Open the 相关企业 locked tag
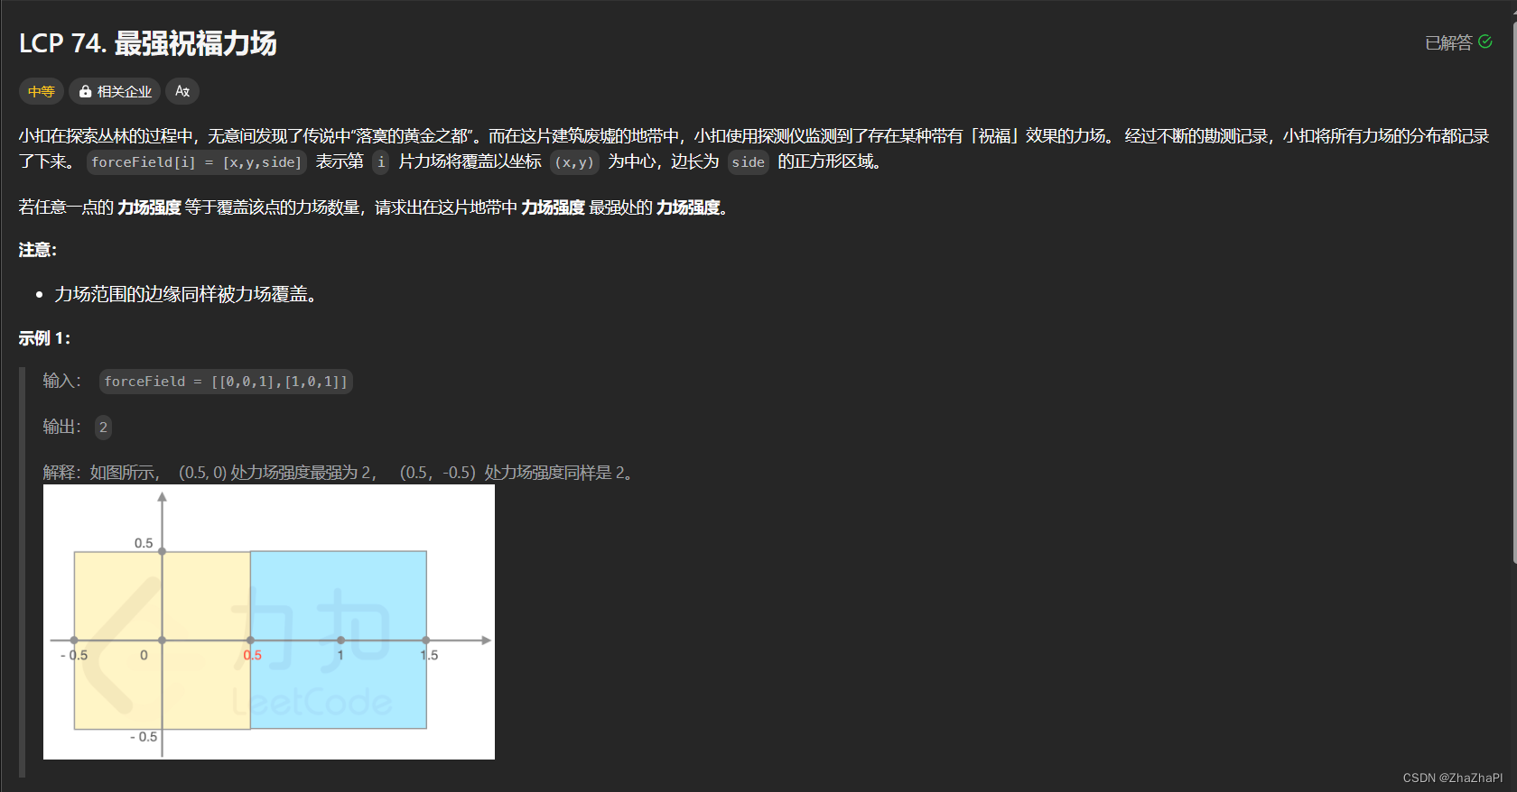Screen dimensions: 1517x792 tap(115, 91)
